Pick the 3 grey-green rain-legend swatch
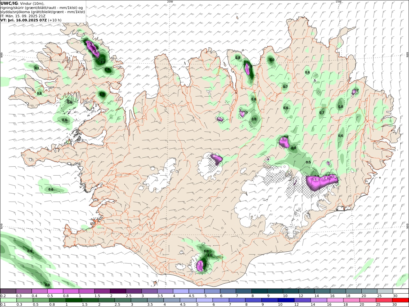Image resolution: width=409 pixels, height=307 pixels. pos(139,300)
